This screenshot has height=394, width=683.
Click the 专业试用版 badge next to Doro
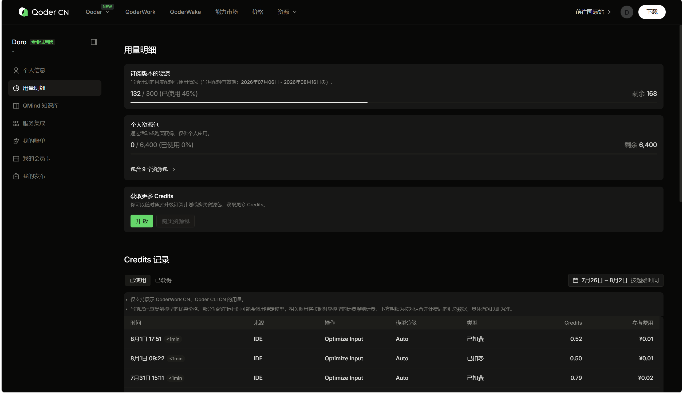click(x=42, y=42)
